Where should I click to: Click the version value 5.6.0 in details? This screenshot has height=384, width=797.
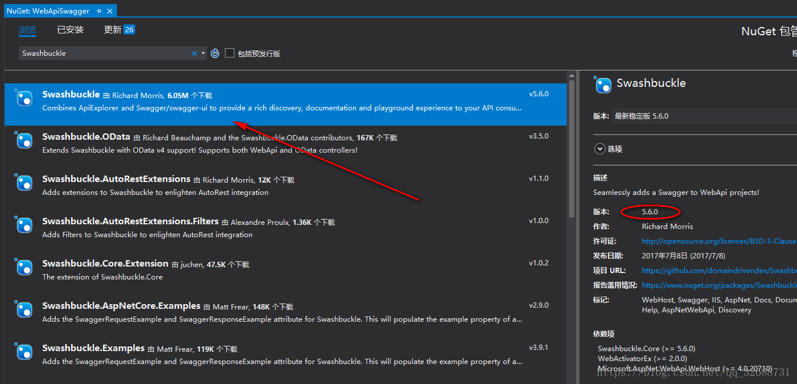[650, 212]
